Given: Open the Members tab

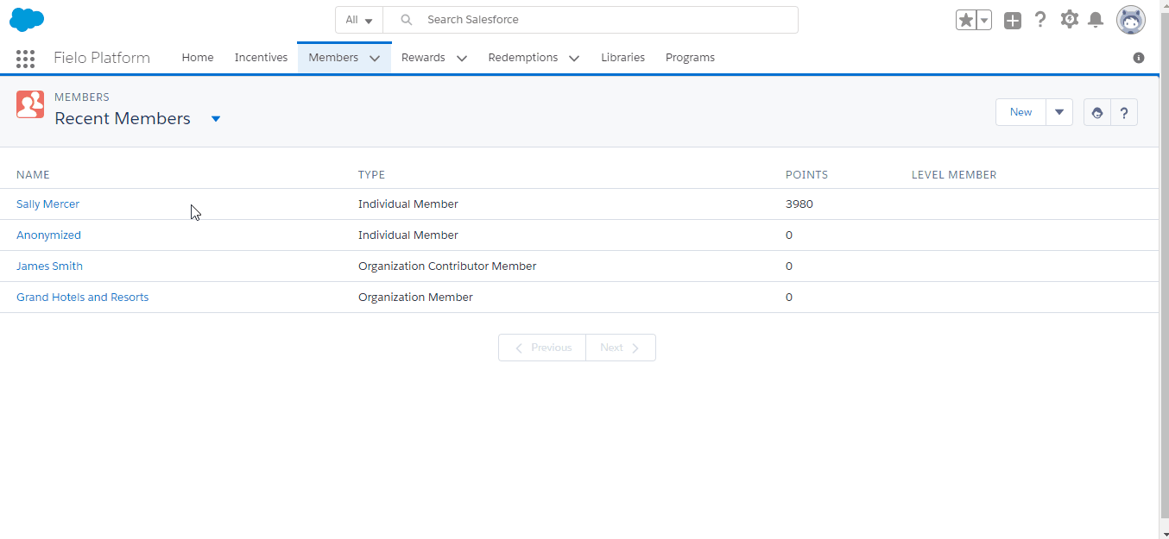Looking at the screenshot, I should click(x=333, y=58).
